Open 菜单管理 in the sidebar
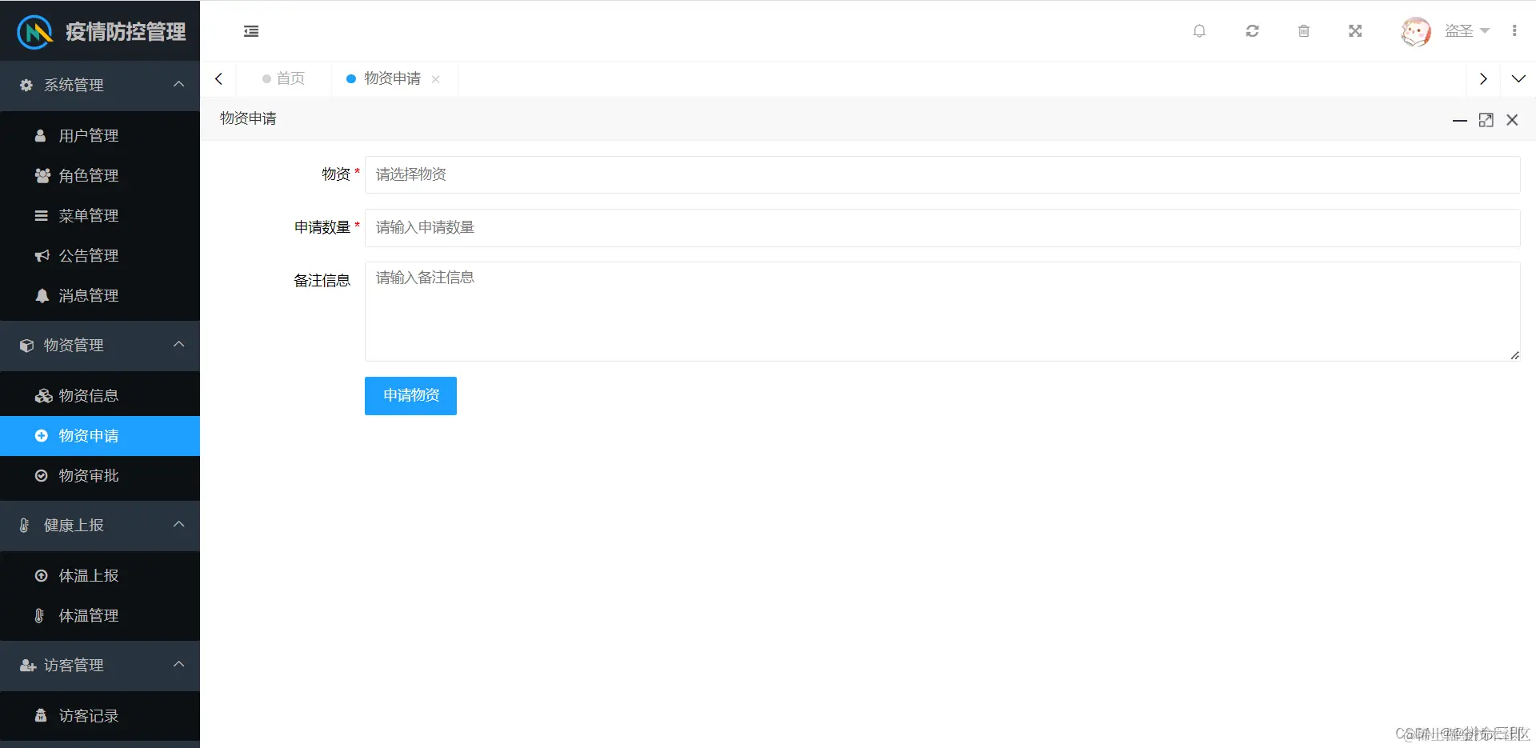Screen dimensions: 1536x748 [100, 215]
